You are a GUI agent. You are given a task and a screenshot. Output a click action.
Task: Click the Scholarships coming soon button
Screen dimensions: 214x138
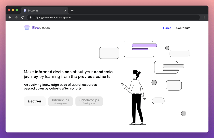(x=89, y=101)
